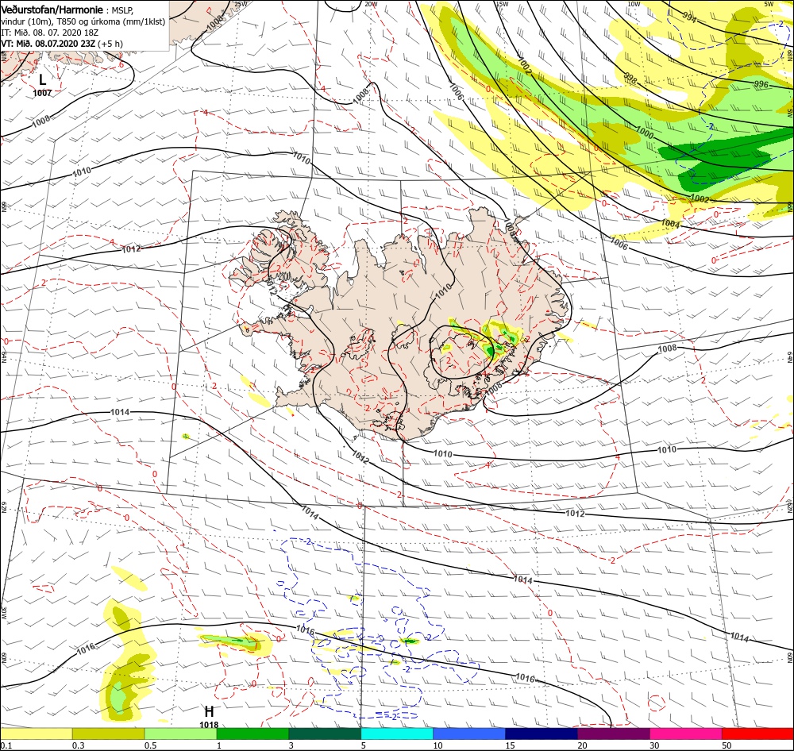Click the magenta 30–50 legend swatch
Screen dimensions: 794x751
pos(686,734)
